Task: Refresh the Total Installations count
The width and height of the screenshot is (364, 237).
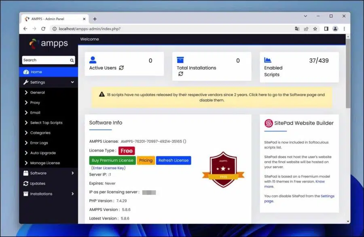Action: (181, 74)
